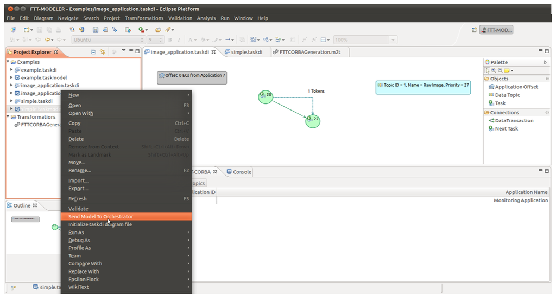Select the Task tool in the Palette
The height and width of the screenshot is (298, 556).
[500, 103]
